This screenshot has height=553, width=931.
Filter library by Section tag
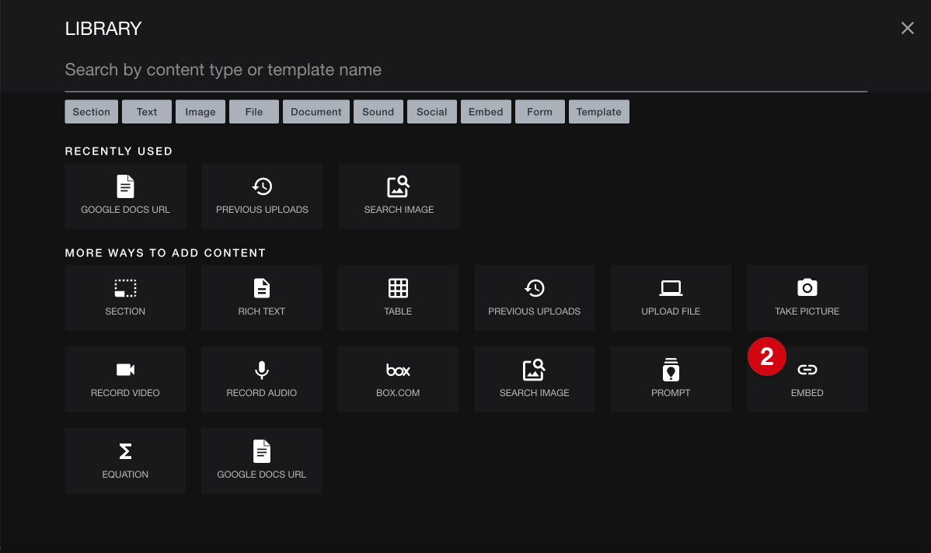point(92,112)
